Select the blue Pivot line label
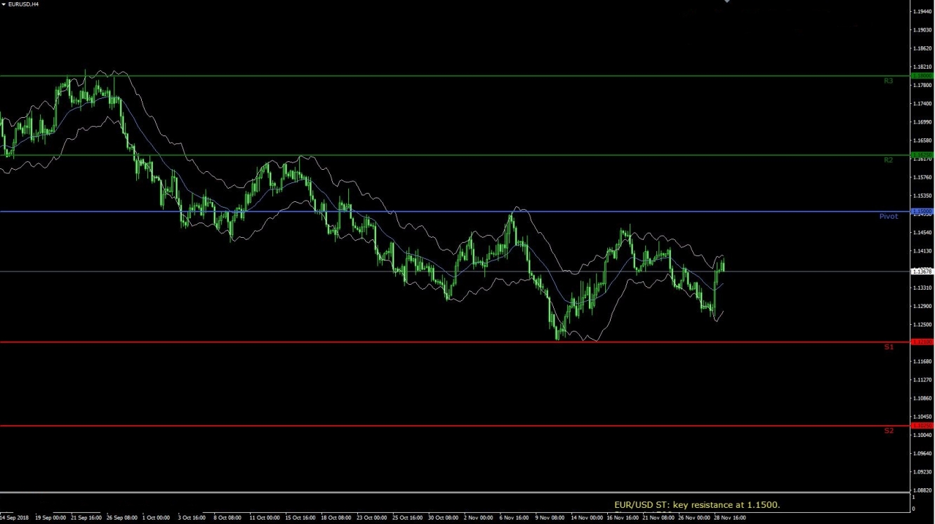Viewport: 935px width, 524px height. tap(889, 217)
